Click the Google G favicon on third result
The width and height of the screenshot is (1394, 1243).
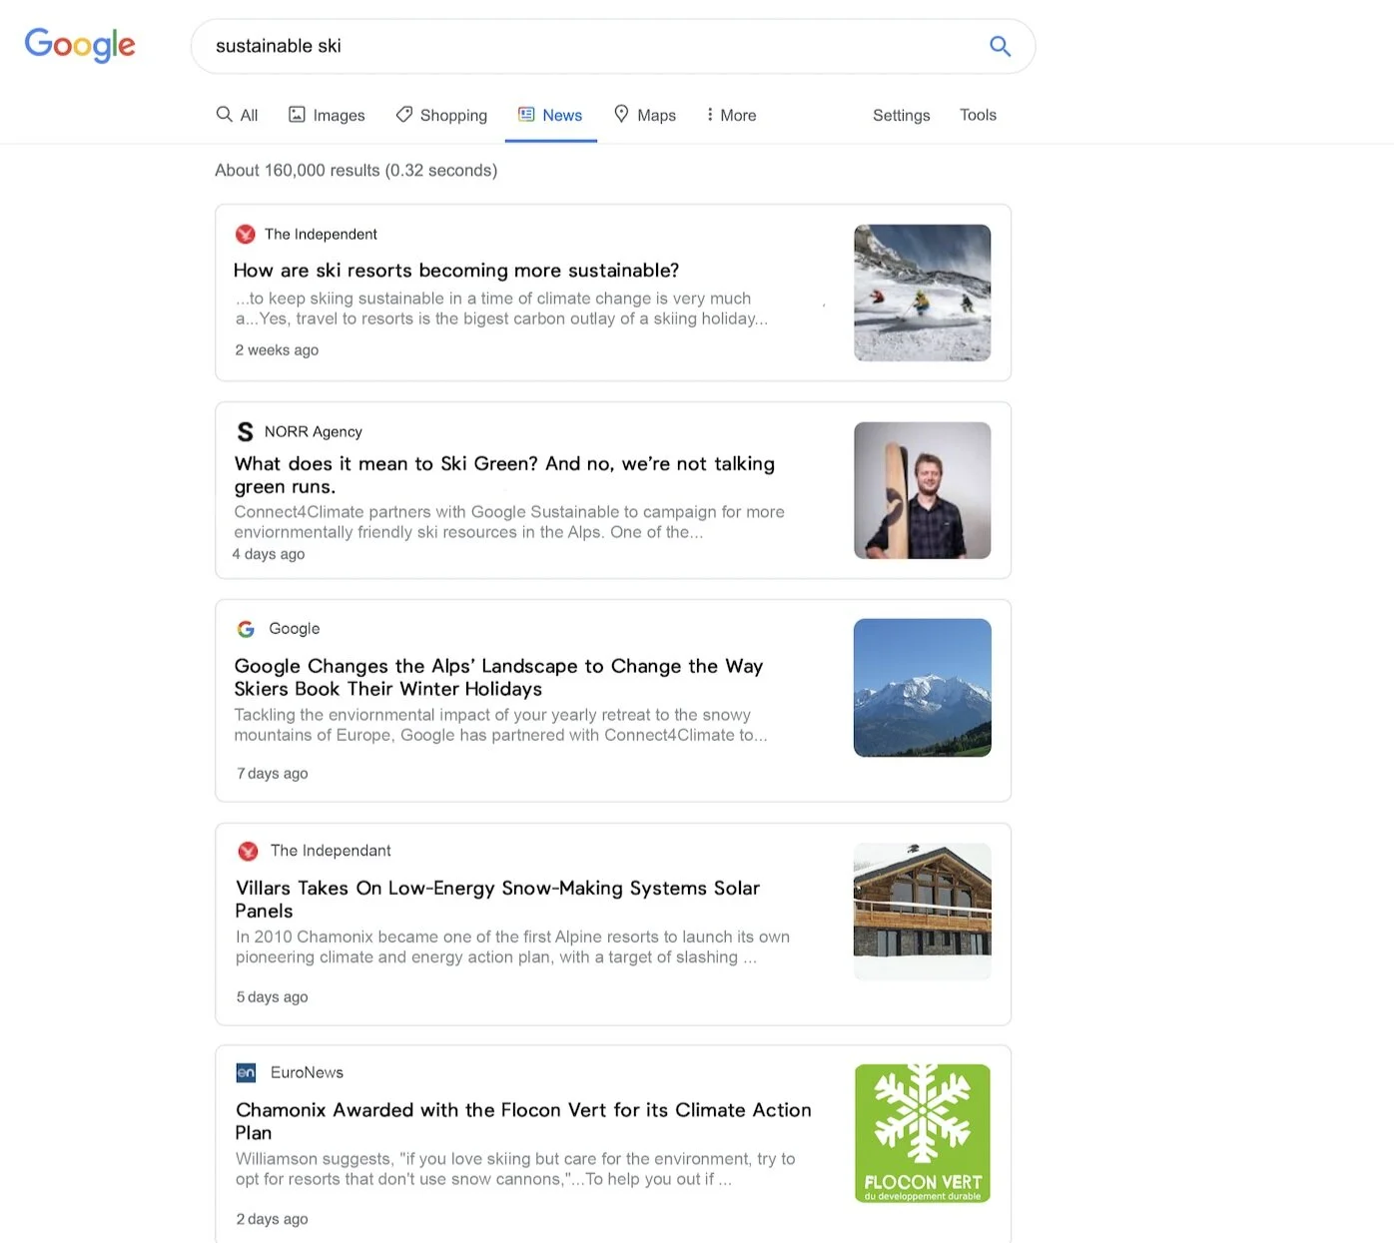(246, 629)
